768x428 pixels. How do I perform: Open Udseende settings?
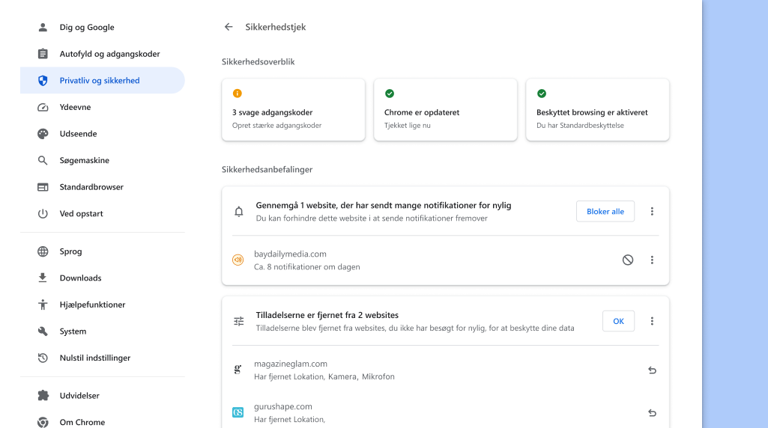tap(103, 133)
